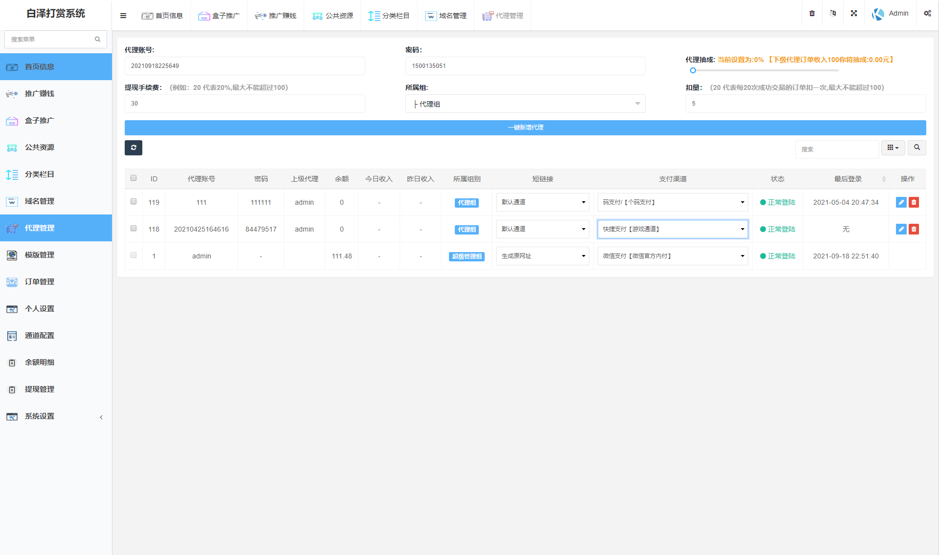Viewport: 939px width, 555px height.
Task: Open the settings gears icon in the top right
Action: point(927,14)
